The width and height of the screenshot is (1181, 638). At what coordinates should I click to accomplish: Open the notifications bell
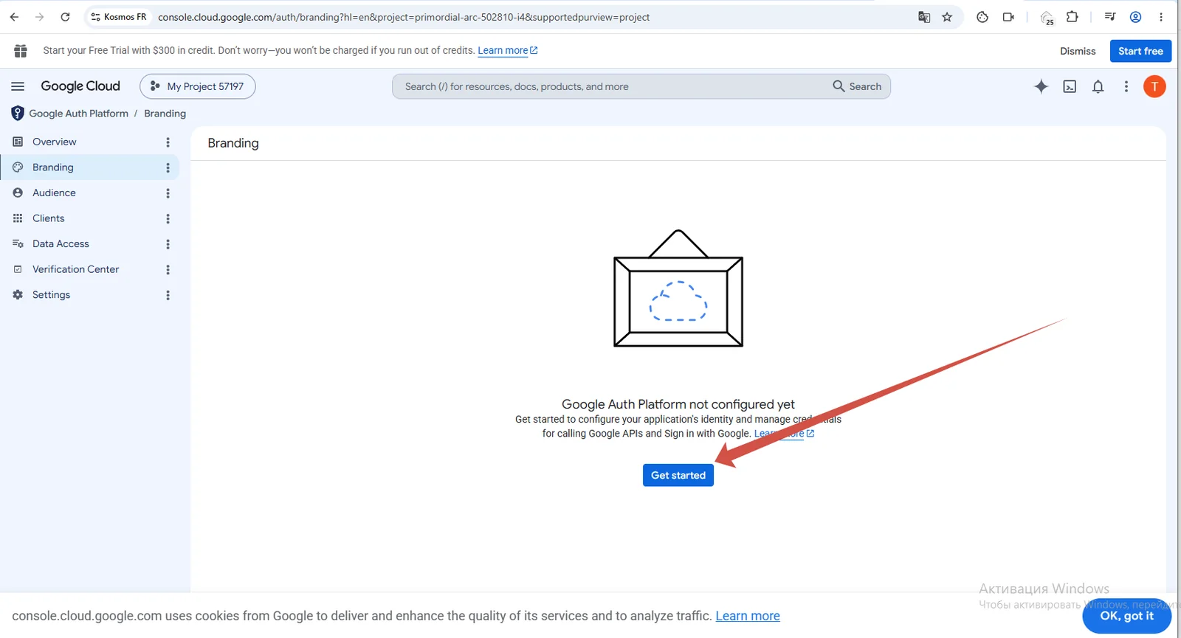1098,86
